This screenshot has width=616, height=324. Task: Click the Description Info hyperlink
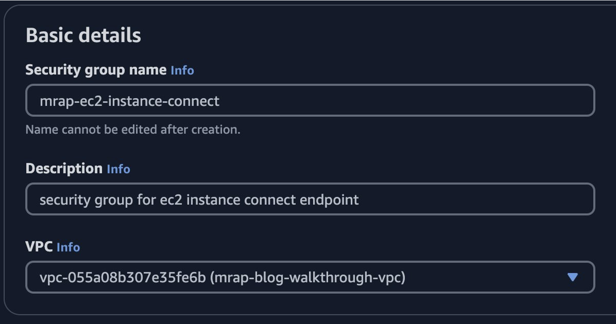pyautogui.click(x=119, y=169)
